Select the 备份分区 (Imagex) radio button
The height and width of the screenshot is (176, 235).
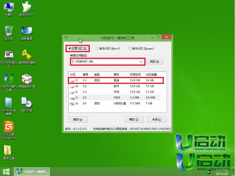pos(141,48)
